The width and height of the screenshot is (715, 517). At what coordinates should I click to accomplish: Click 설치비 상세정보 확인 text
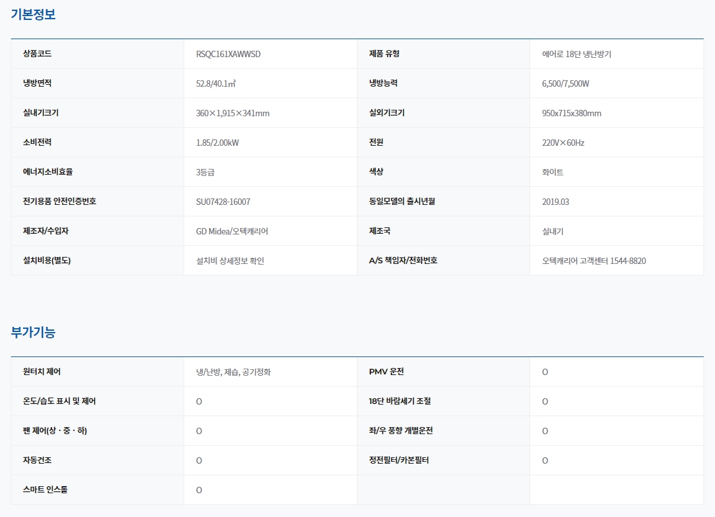230,261
